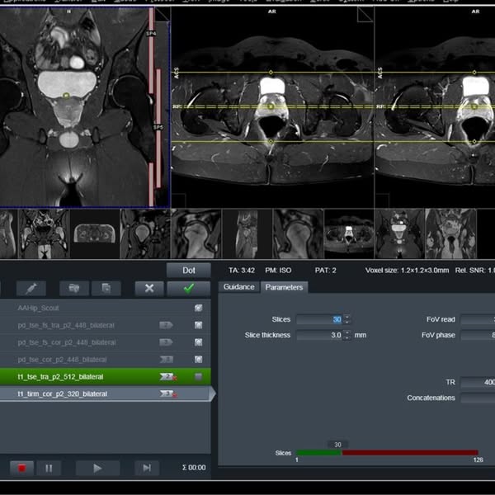This screenshot has height=495, width=495.
Task: Switch to the Guidance tab
Action: (238, 287)
